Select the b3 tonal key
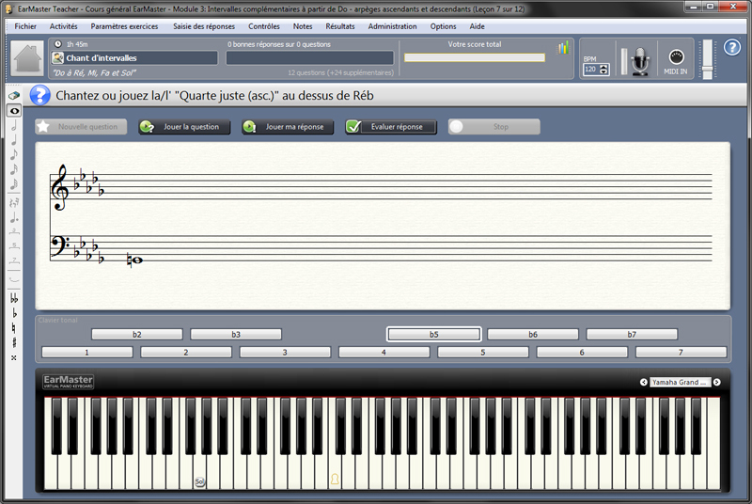This screenshot has height=504, width=752. coord(236,334)
